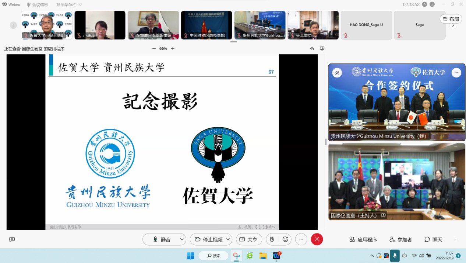Expand system tray hidden icons chevron
The width and height of the screenshot is (466, 263).
click(x=371, y=256)
